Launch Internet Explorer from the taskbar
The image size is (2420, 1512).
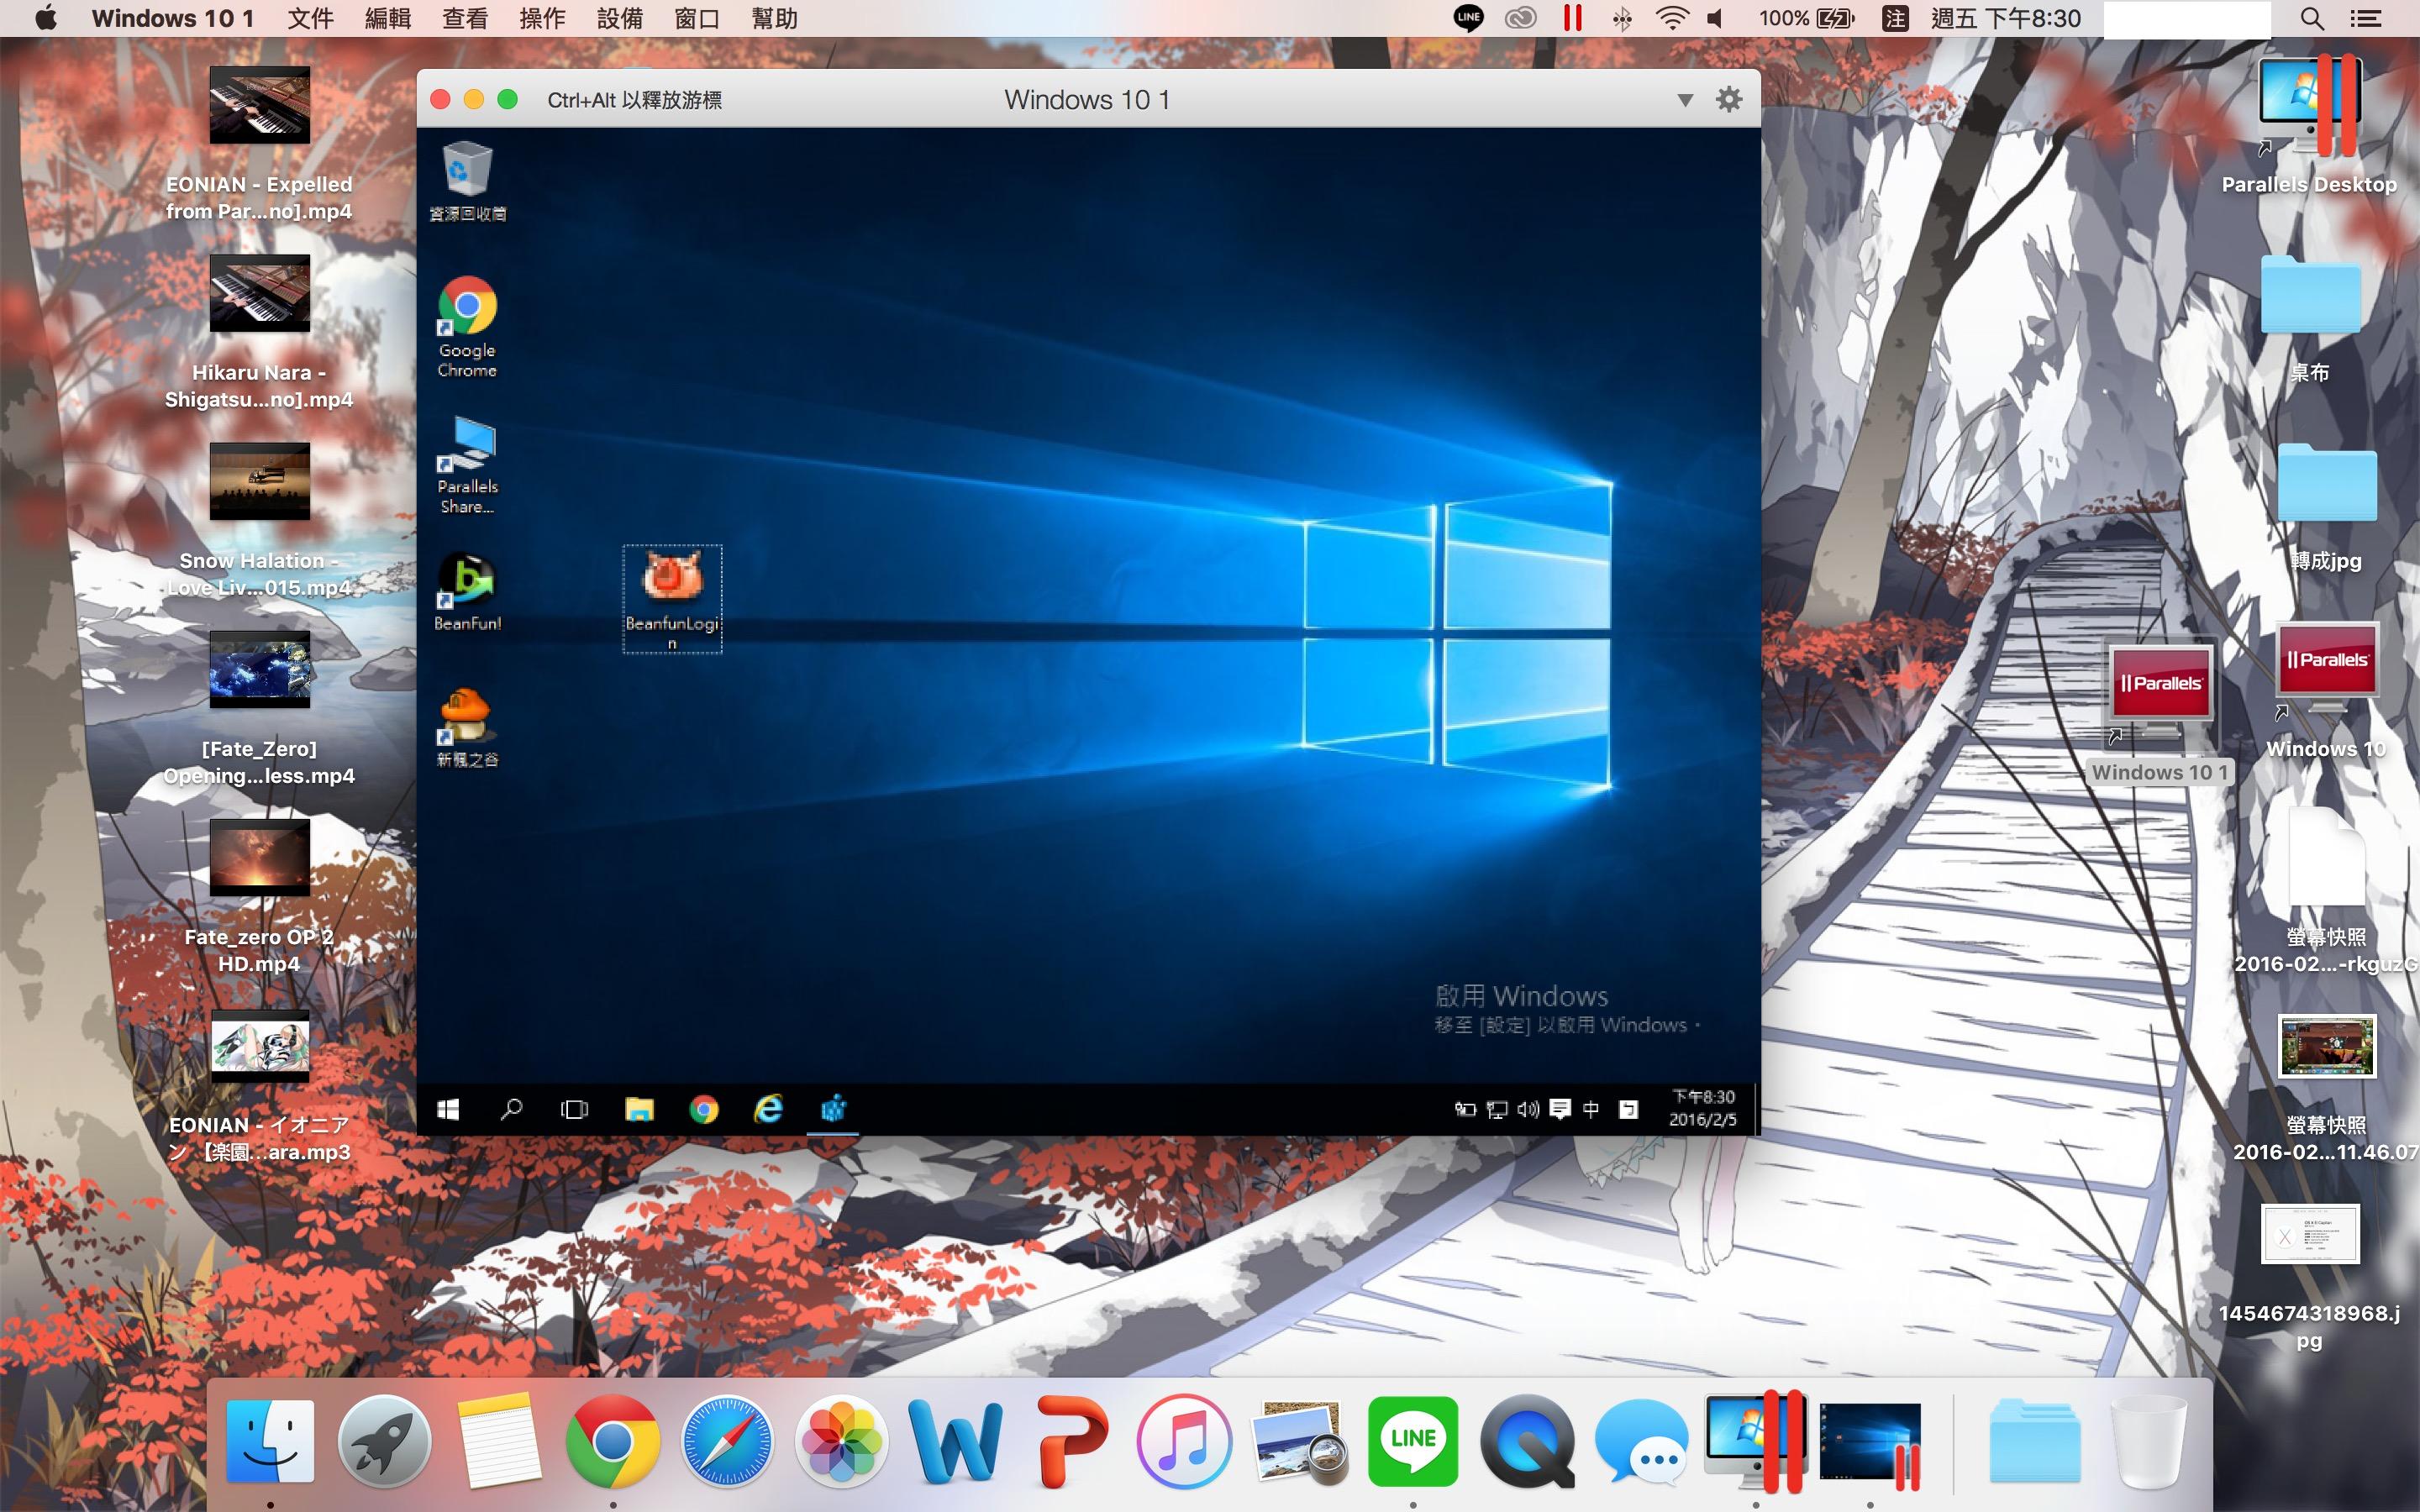click(x=768, y=1109)
